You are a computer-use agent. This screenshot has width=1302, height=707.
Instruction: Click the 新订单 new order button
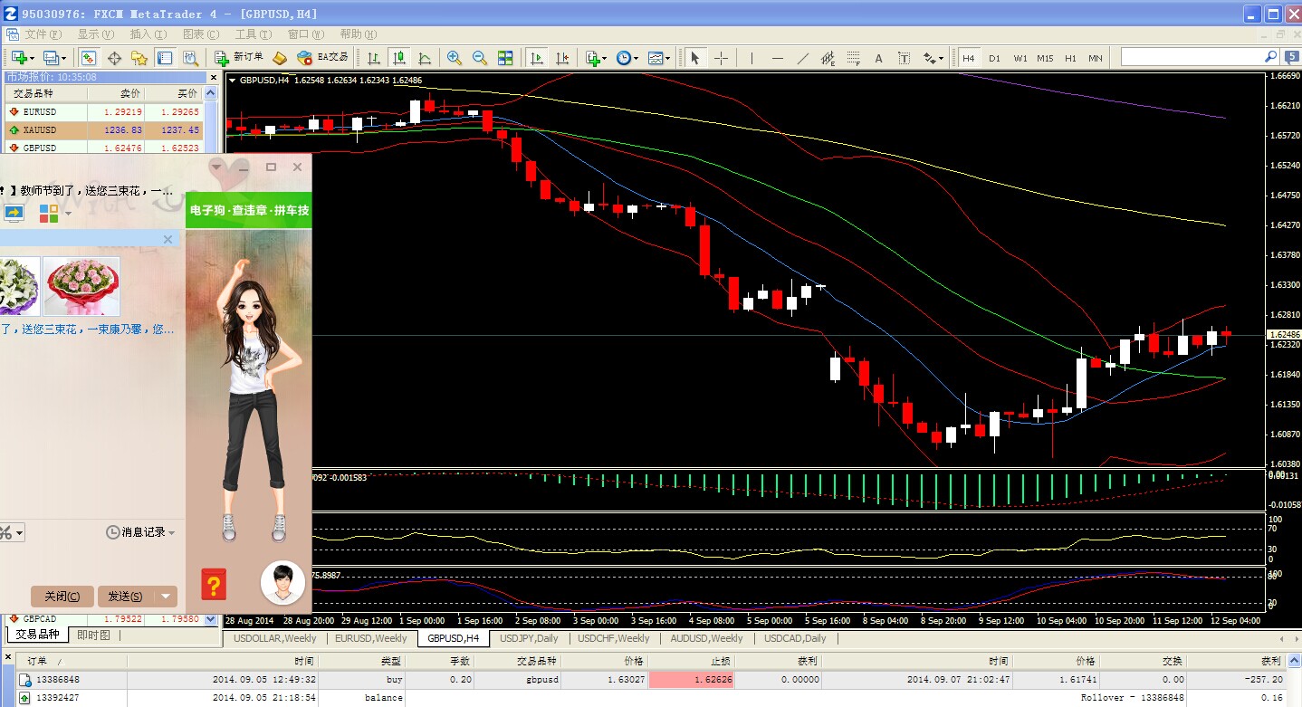pos(239,57)
